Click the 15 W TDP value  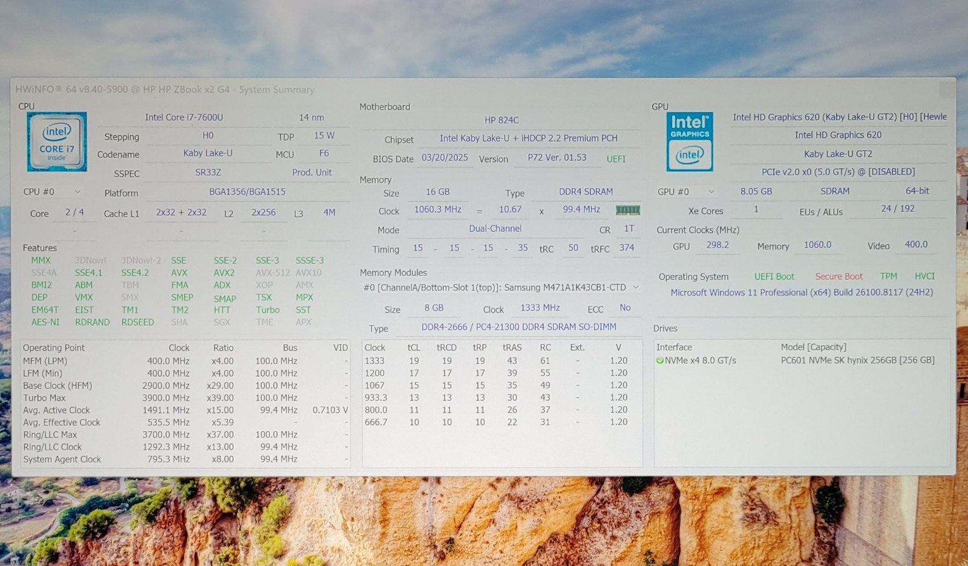coord(324,135)
